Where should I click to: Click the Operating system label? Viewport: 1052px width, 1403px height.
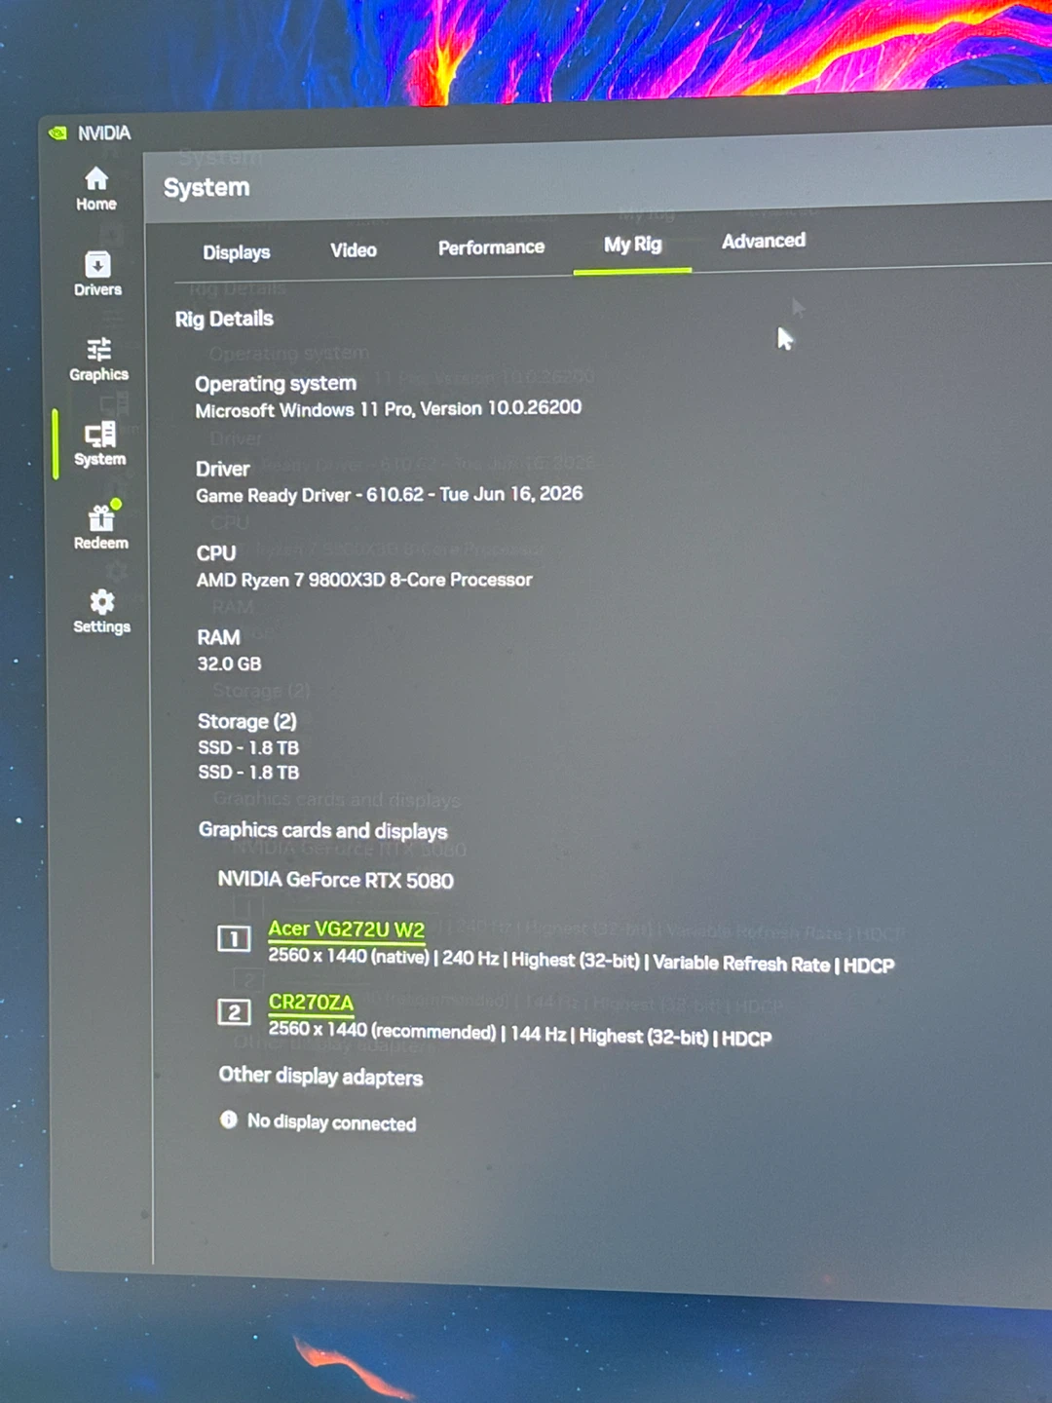(276, 383)
